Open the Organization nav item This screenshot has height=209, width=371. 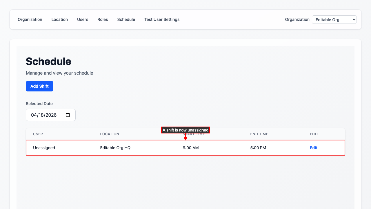tap(30, 19)
